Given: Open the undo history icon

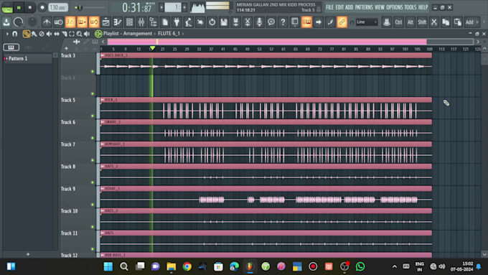Looking at the screenshot, I should (212, 22).
